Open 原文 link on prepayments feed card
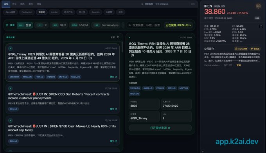 point(113,109)
